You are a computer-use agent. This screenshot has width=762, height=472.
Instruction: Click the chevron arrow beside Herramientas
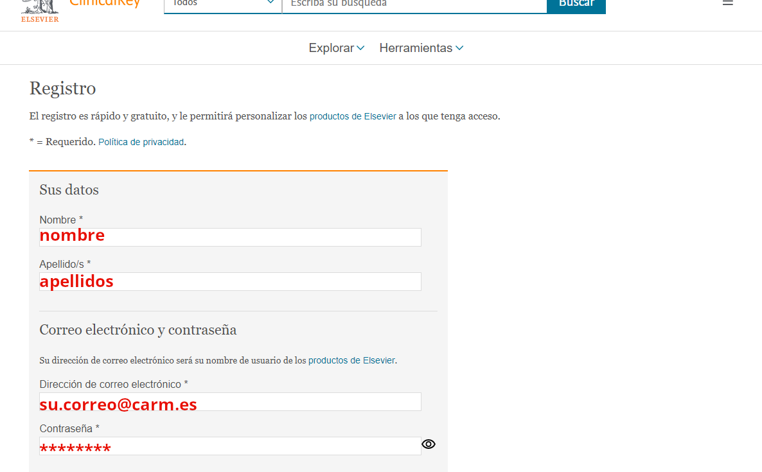(459, 48)
